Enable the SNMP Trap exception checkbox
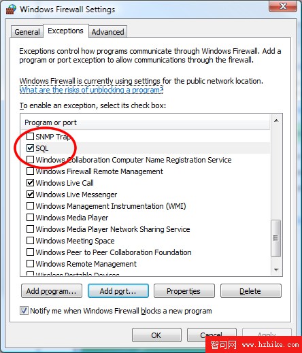This screenshot has height=353, width=302. [30, 137]
